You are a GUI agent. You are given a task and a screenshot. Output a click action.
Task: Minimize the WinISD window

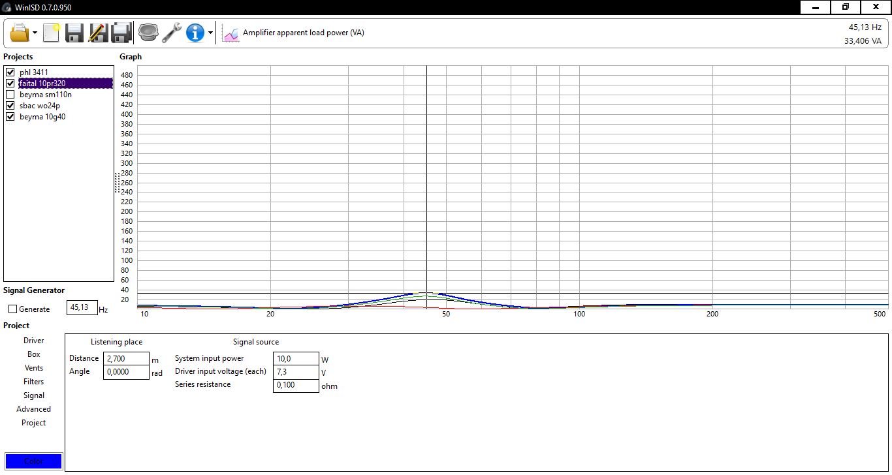tap(815, 7)
